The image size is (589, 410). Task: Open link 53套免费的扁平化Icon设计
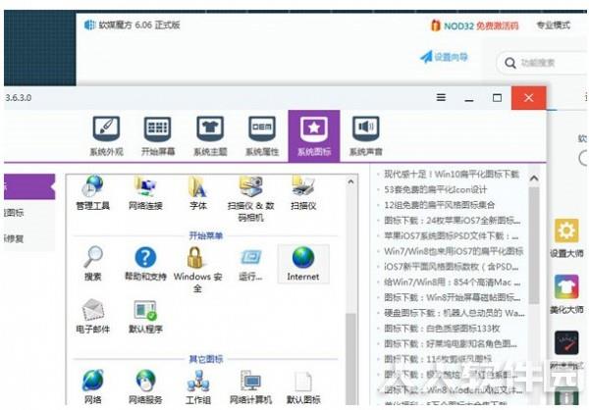(435, 189)
